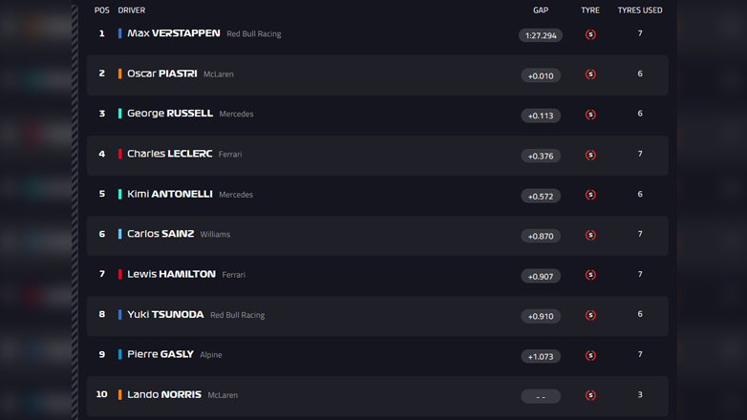This screenshot has width=747, height=420.
Task: Click soft tyre icon in Norris's row
Action: (x=590, y=395)
